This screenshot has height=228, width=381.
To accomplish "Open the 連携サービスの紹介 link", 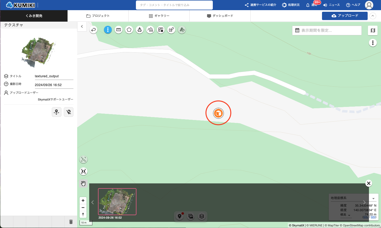I will coord(261,5).
